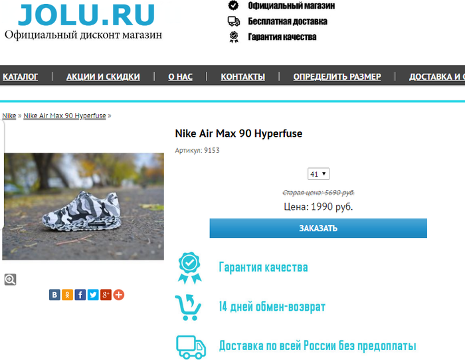The height and width of the screenshot is (360, 465).
Task: Open the КАТАЛОГ menu item
Action: click(20, 76)
